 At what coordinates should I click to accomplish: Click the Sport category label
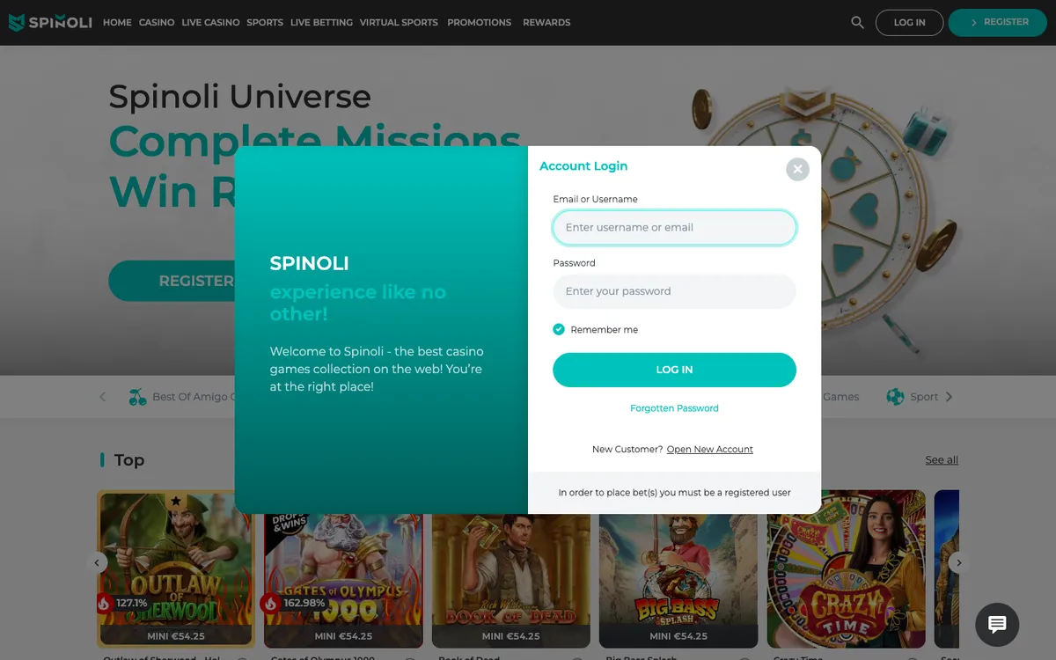coord(924,397)
